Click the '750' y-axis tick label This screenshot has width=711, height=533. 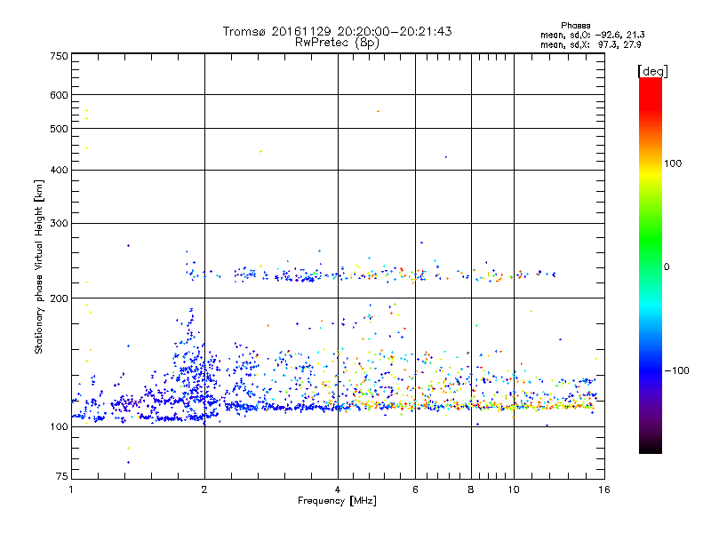click(59, 56)
